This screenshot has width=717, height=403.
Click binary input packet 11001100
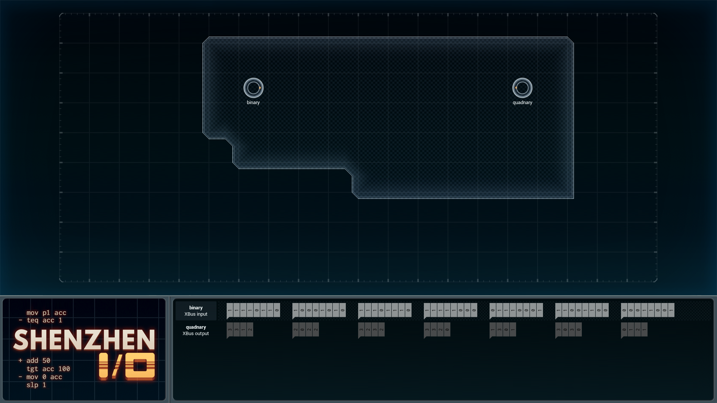click(x=582, y=310)
